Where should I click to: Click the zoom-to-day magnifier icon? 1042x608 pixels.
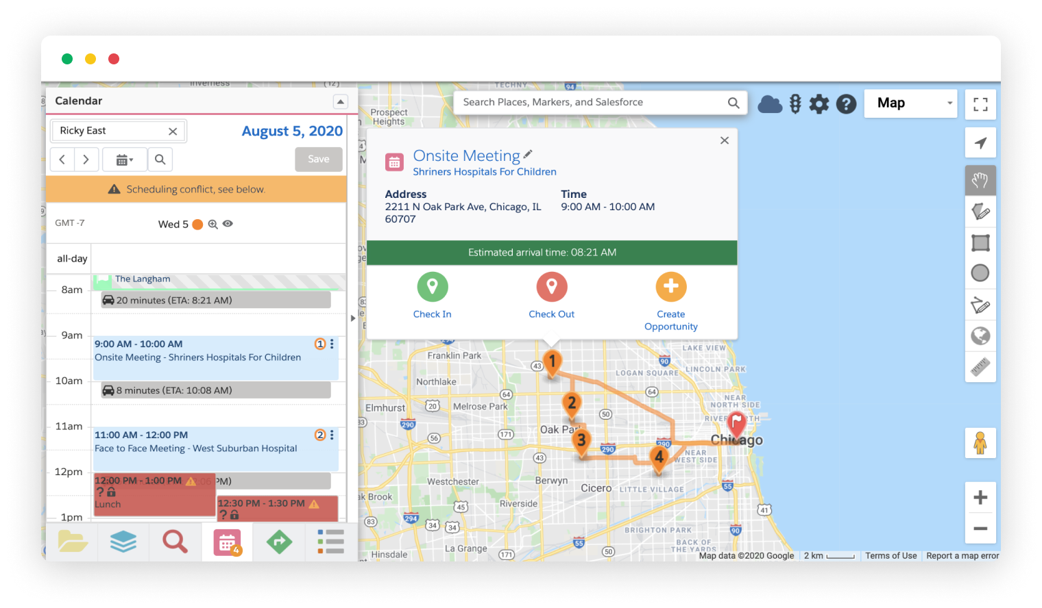click(x=213, y=224)
